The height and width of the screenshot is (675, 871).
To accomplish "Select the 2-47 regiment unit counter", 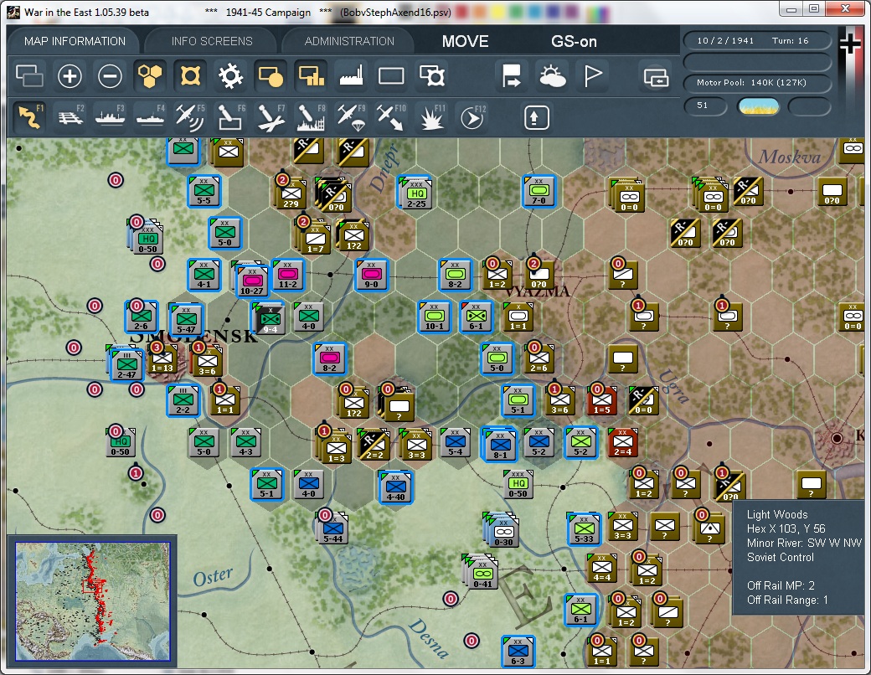I will click(126, 365).
